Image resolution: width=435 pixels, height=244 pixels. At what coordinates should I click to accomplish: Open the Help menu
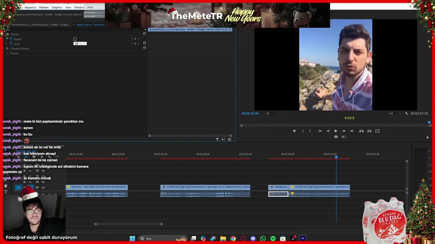click(90, 7)
